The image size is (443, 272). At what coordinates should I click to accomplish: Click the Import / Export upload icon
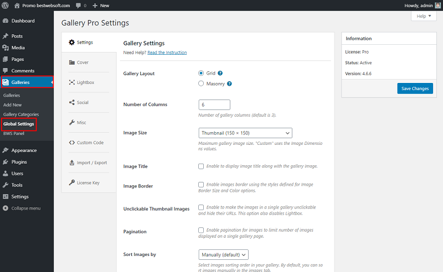pos(72,163)
